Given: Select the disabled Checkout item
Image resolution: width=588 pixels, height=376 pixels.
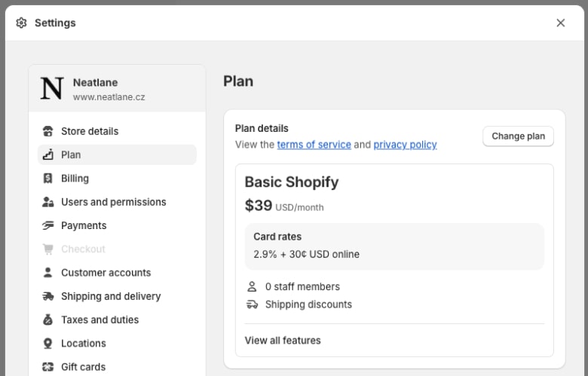Looking at the screenshot, I should pyautogui.click(x=117, y=249).
